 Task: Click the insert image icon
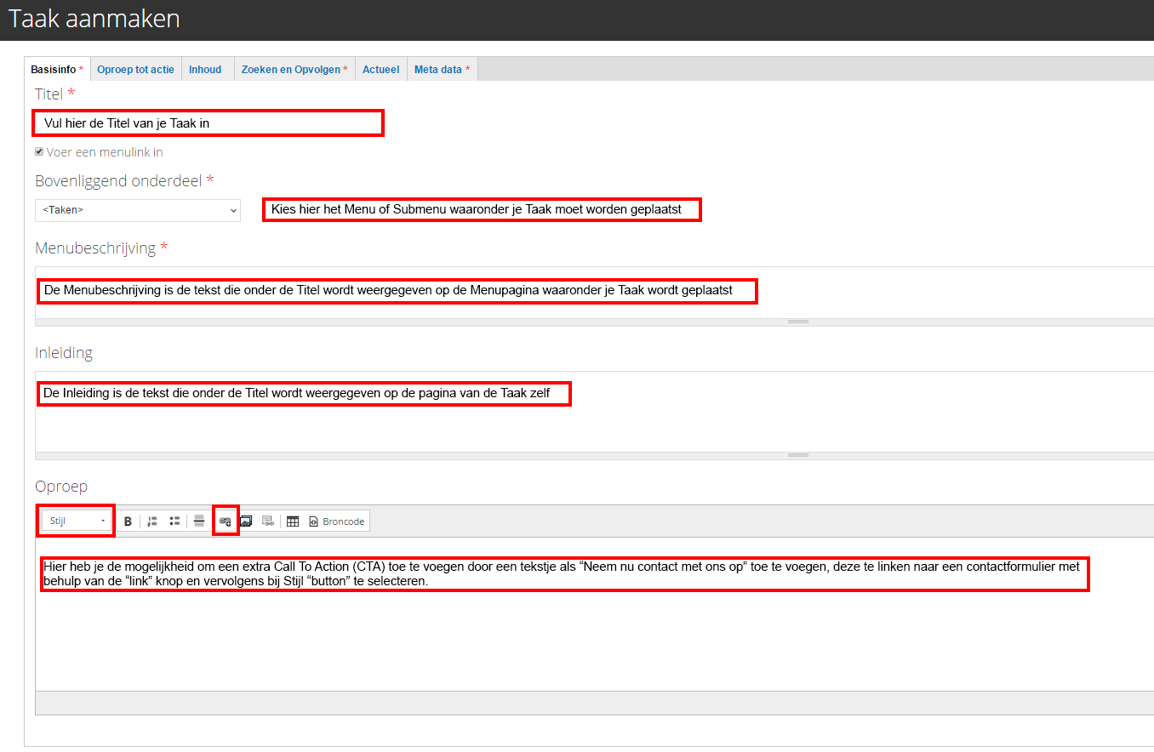(x=246, y=521)
